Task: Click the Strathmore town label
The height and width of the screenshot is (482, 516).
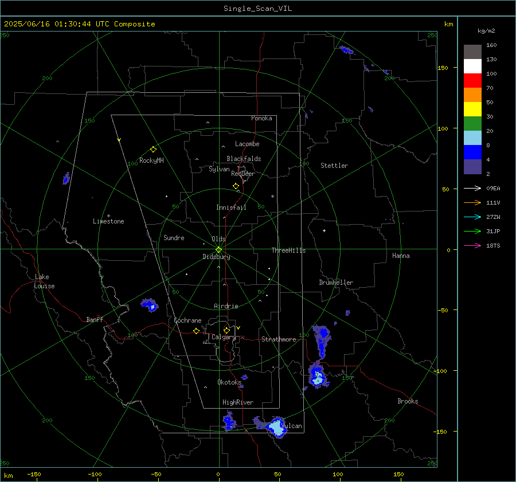Action: pos(279,339)
